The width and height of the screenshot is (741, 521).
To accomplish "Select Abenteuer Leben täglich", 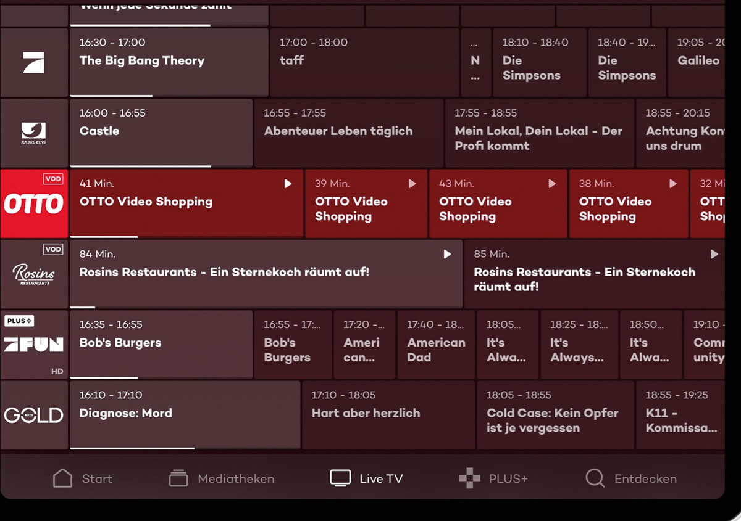I will (x=349, y=133).
